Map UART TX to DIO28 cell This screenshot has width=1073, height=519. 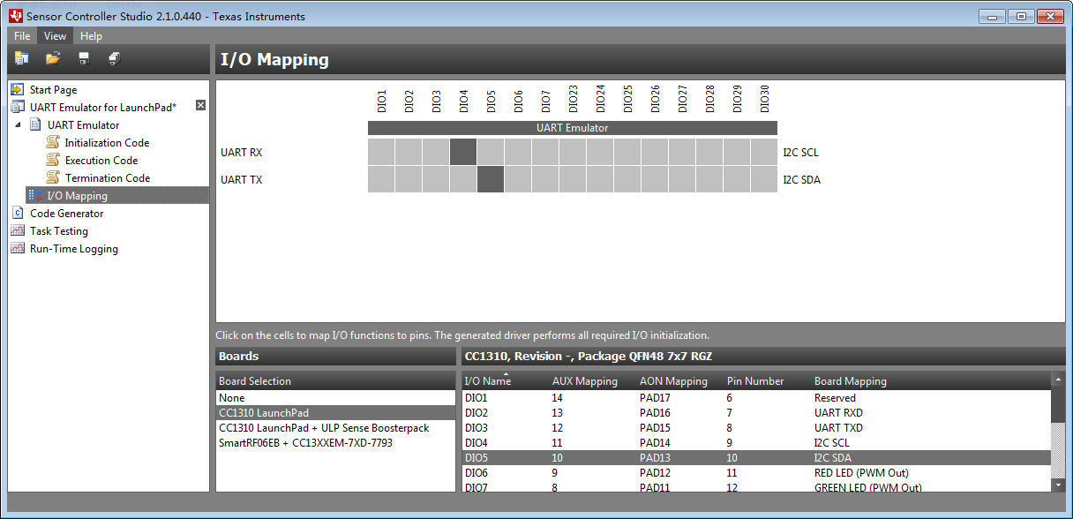(709, 179)
